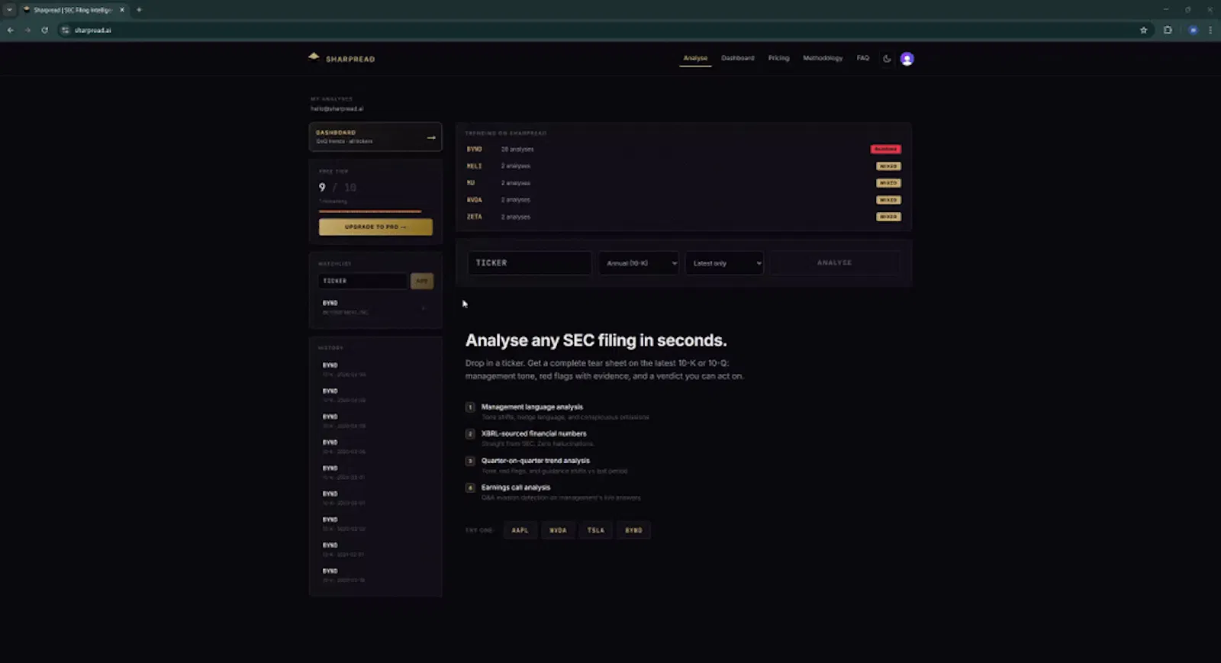Select the Analyse nav tab
Viewport: 1221px width, 663px height.
695,58
